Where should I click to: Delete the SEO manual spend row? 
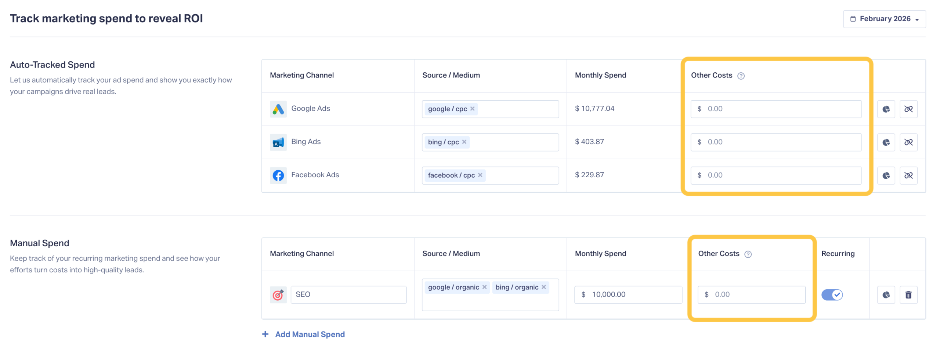(908, 295)
